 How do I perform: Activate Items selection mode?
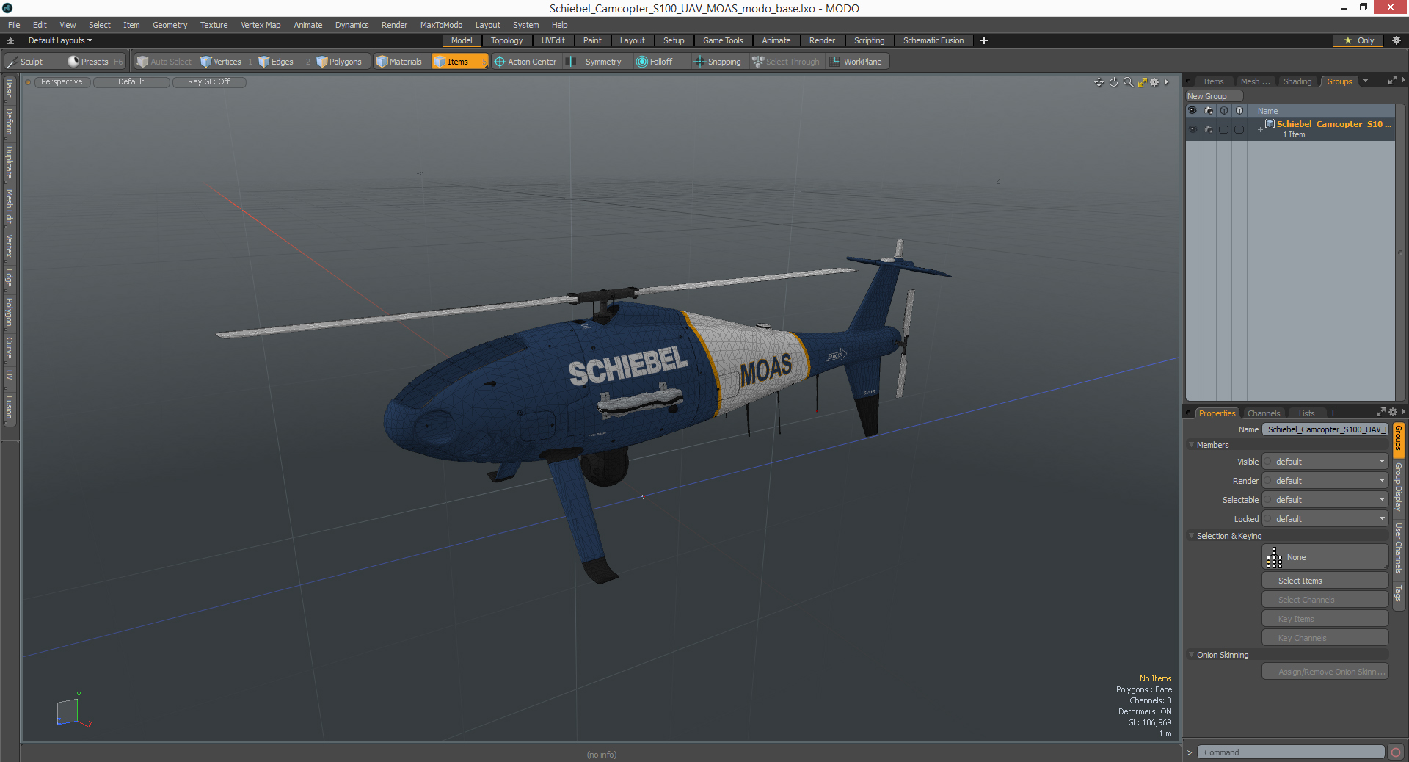(x=459, y=62)
